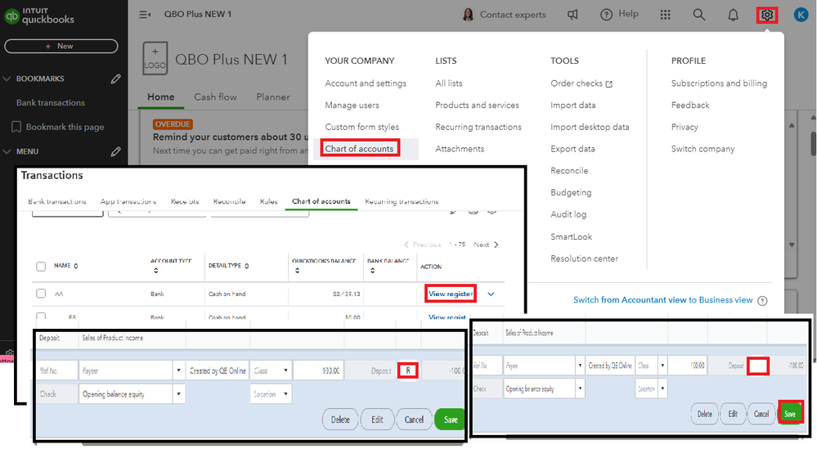Viewport: 817px width, 449px height.
Task: Click Switch from Accountant view to Business view
Action: click(662, 300)
